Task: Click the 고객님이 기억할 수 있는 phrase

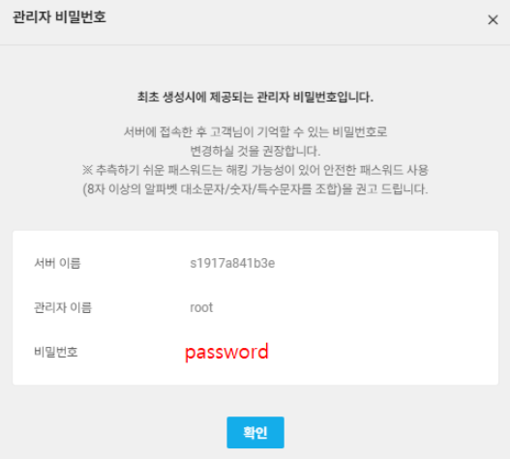Action: (x=270, y=131)
